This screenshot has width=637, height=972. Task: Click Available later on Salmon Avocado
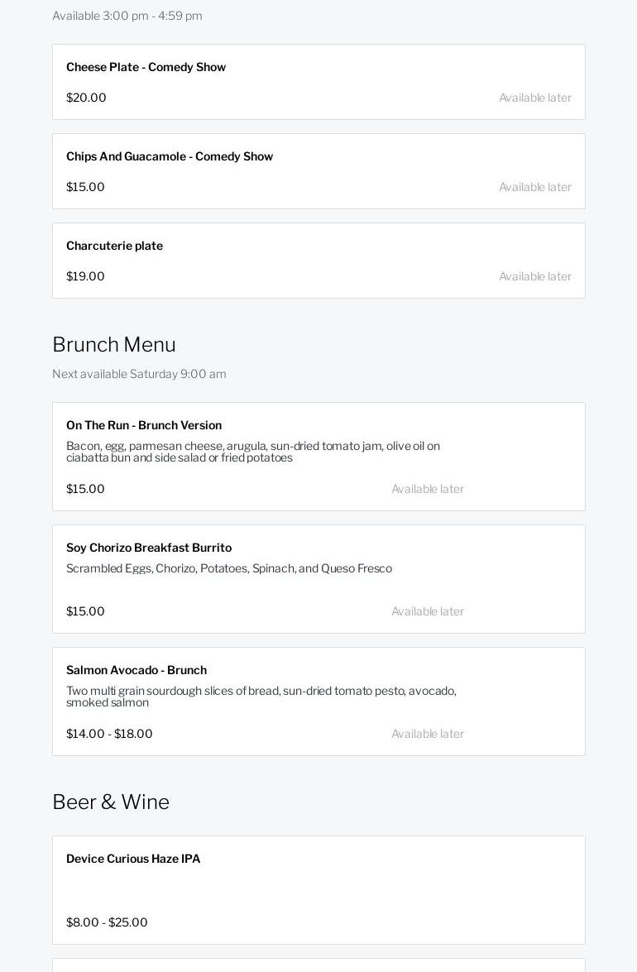click(x=428, y=734)
